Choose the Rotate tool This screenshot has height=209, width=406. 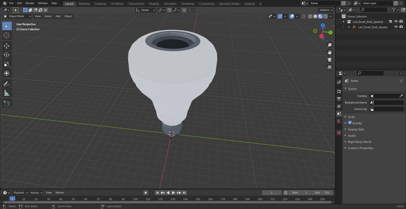tap(7, 55)
